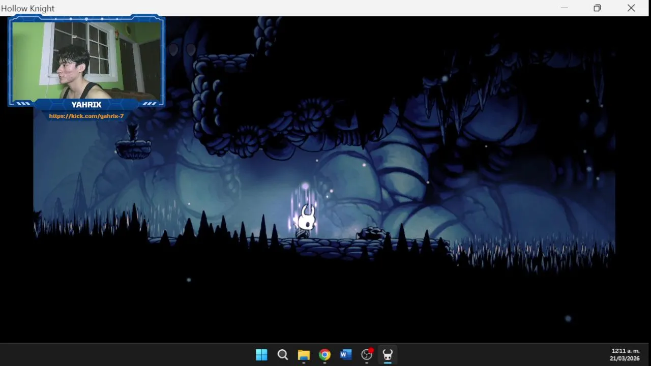Launch Google Chrome from taskbar
Image resolution: width=651 pixels, height=366 pixels.
click(x=324, y=355)
